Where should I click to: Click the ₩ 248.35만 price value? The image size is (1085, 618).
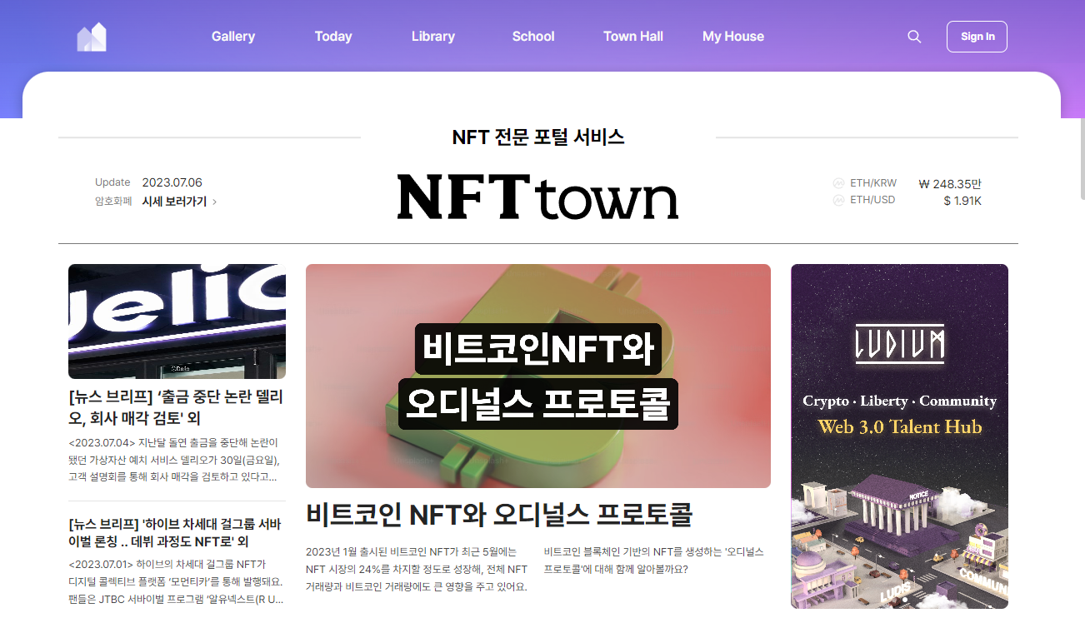950,184
